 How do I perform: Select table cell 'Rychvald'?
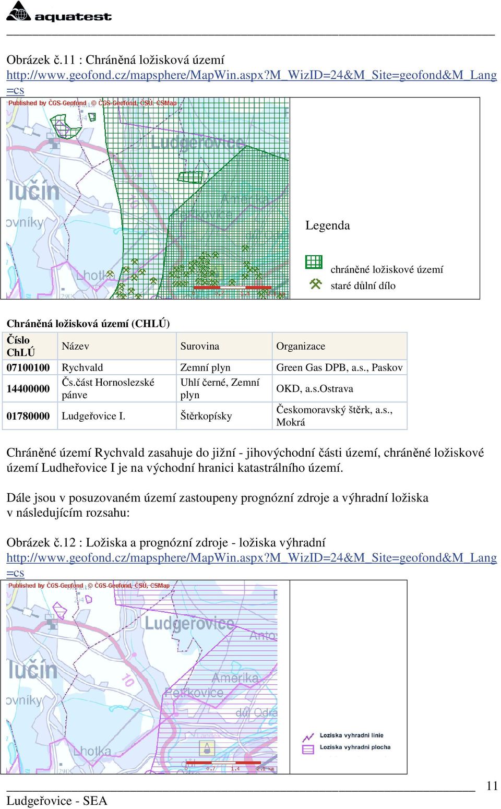pos(82,367)
